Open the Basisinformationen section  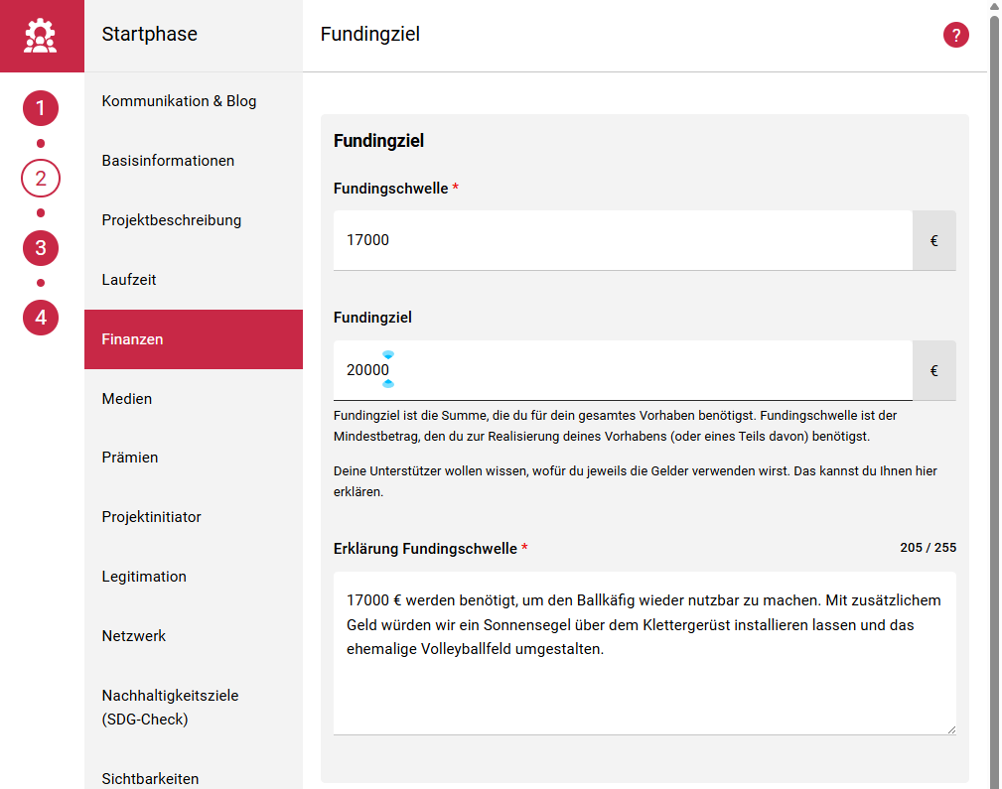[x=167, y=160]
